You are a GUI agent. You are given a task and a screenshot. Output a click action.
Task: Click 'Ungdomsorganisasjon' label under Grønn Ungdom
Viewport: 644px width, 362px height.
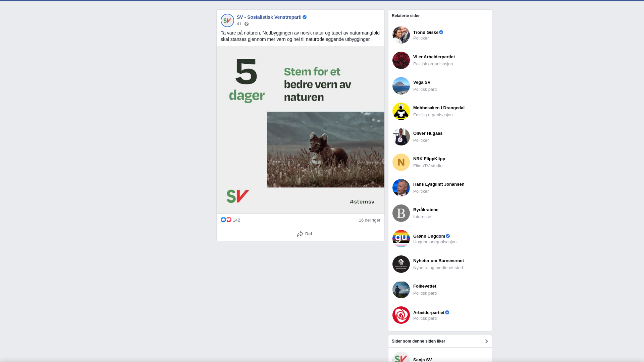pyautogui.click(x=435, y=242)
